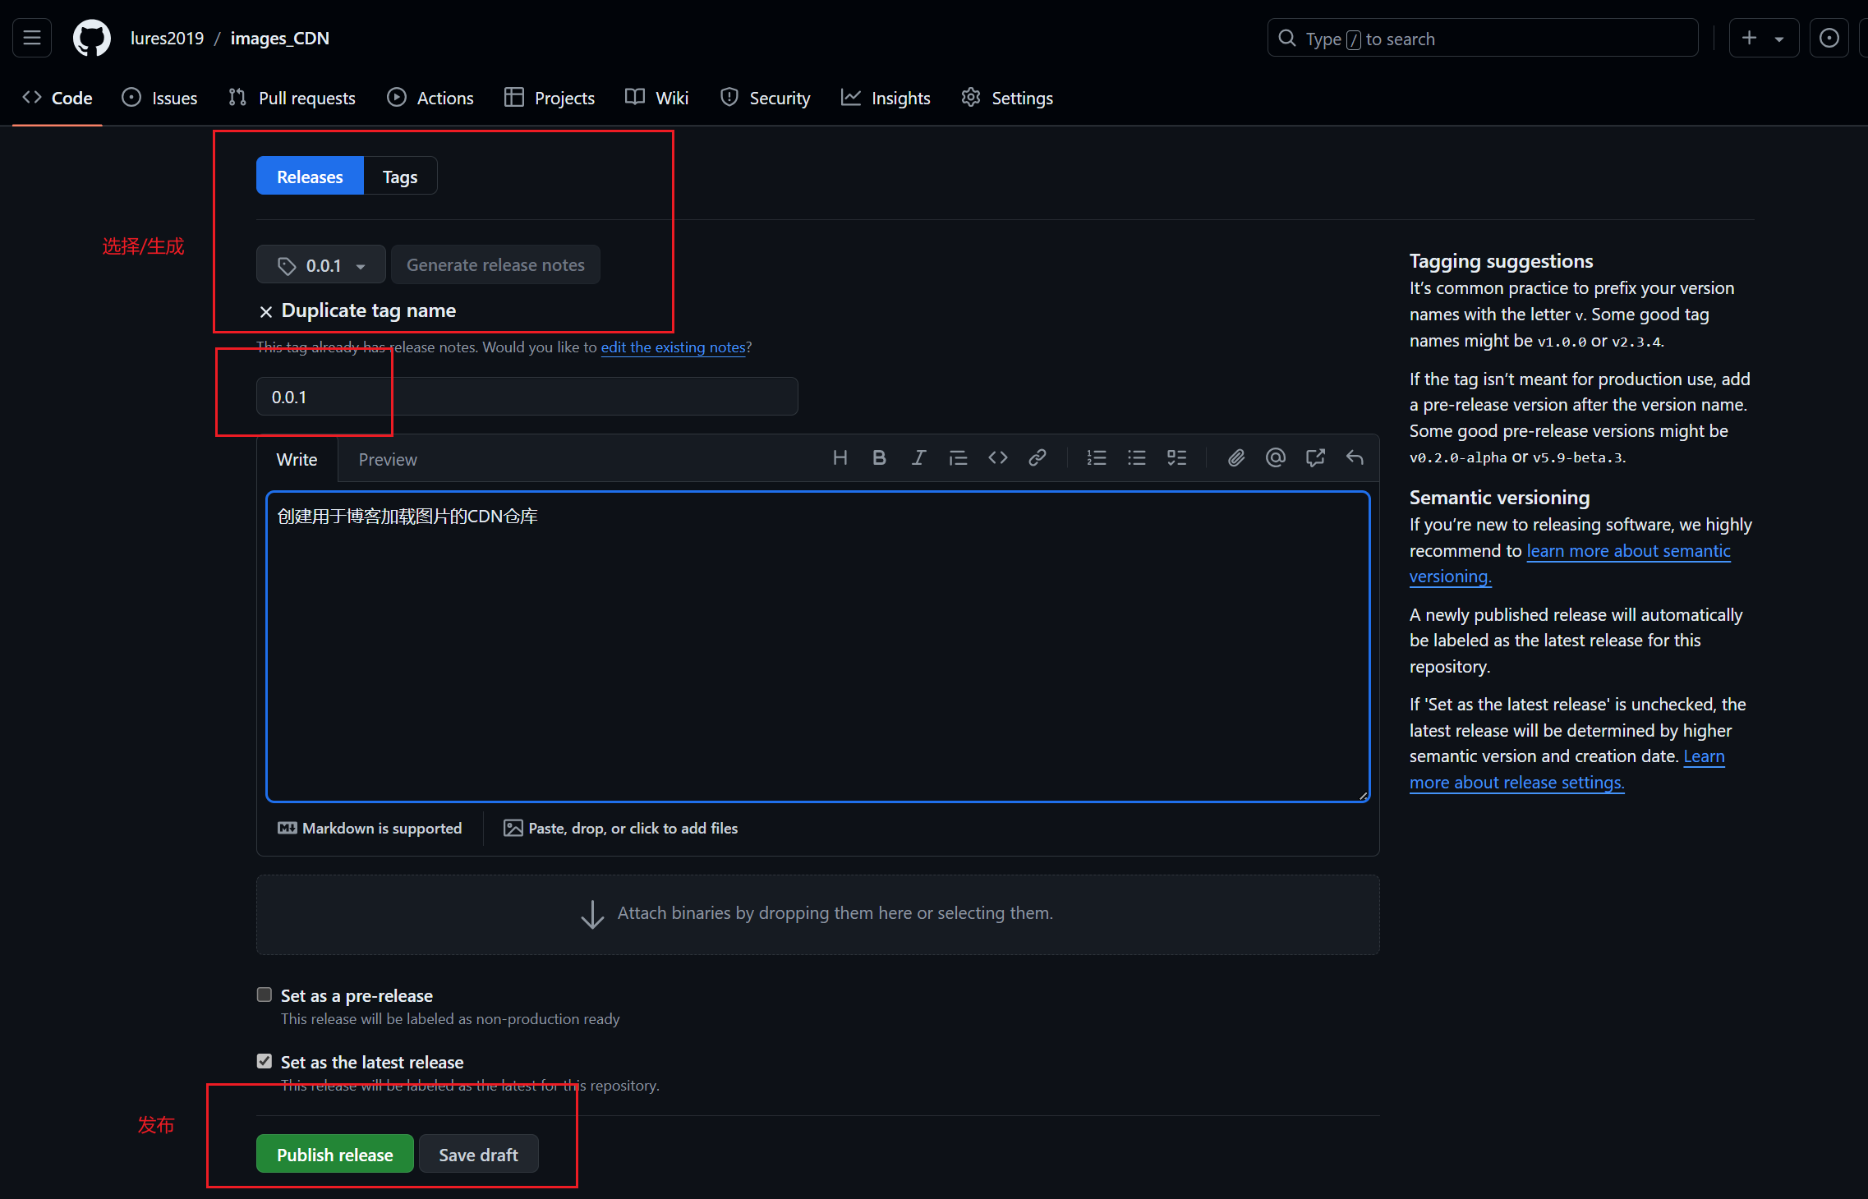The image size is (1868, 1199).
Task: Click the Heading formatting icon
Action: [x=840, y=457]
